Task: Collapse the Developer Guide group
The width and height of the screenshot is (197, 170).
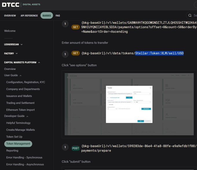Action: [16, 116]
